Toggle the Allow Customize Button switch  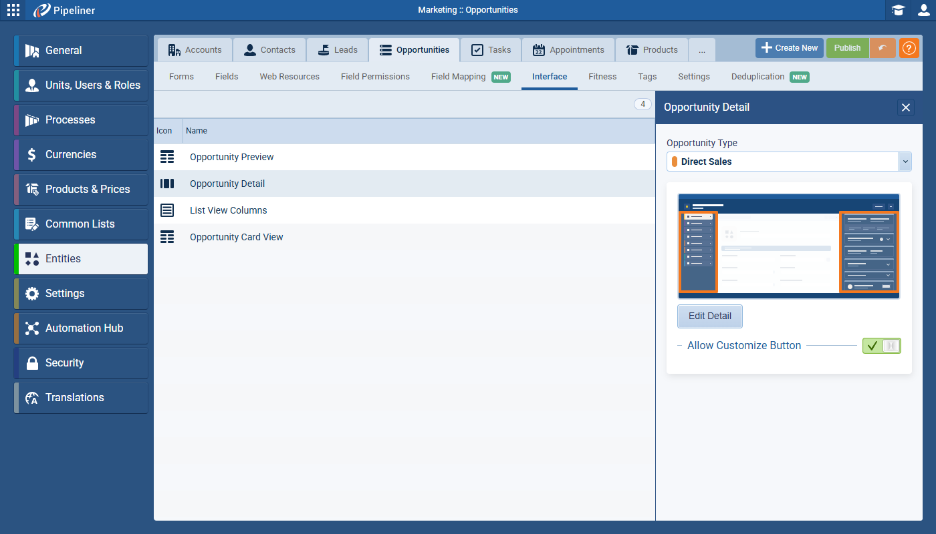pyautogui.click(x=881, y=346)
